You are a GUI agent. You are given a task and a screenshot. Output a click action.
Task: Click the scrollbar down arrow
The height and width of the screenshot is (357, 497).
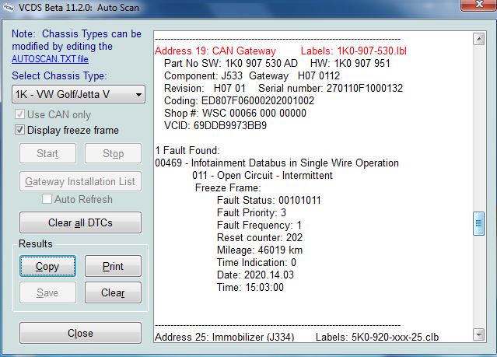click(478, 334)
